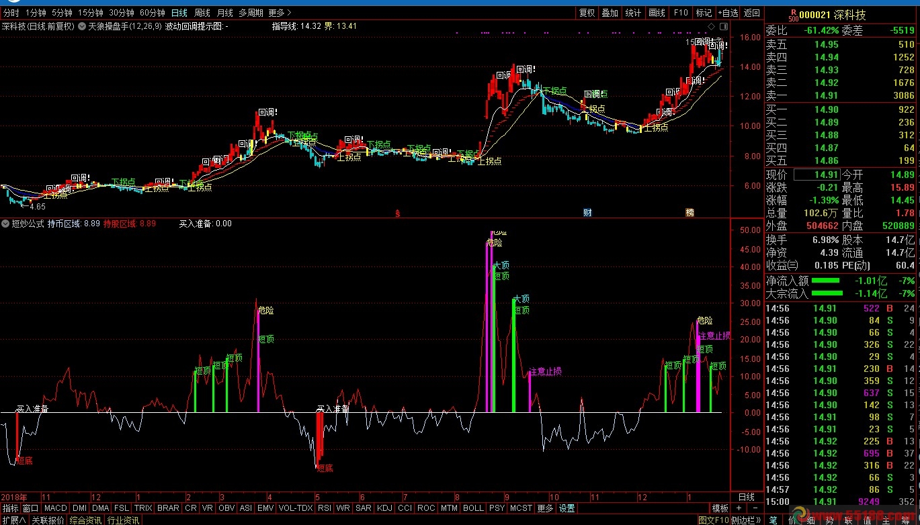Select the 笔 tab in the side panel

772,520
